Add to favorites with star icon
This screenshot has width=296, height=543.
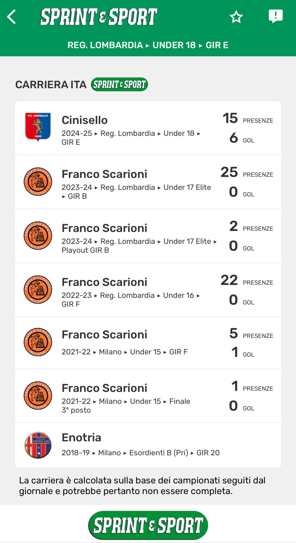(x=236, y=17)
